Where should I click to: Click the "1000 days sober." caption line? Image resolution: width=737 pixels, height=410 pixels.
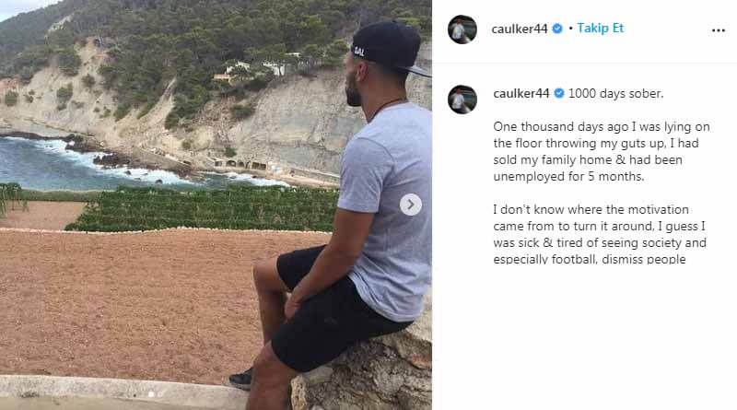[615, 94]
